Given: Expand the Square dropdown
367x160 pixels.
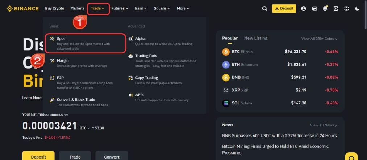Looking at the screenshot, I should pyautogui.click(x=162, y=8).
